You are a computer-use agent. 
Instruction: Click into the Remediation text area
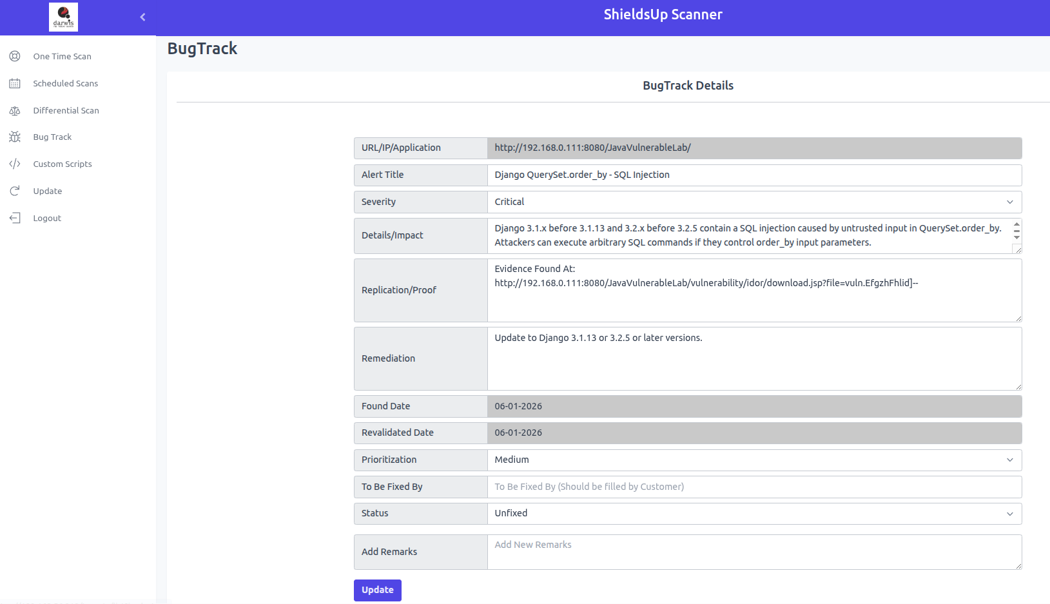(x=754, y=358)
